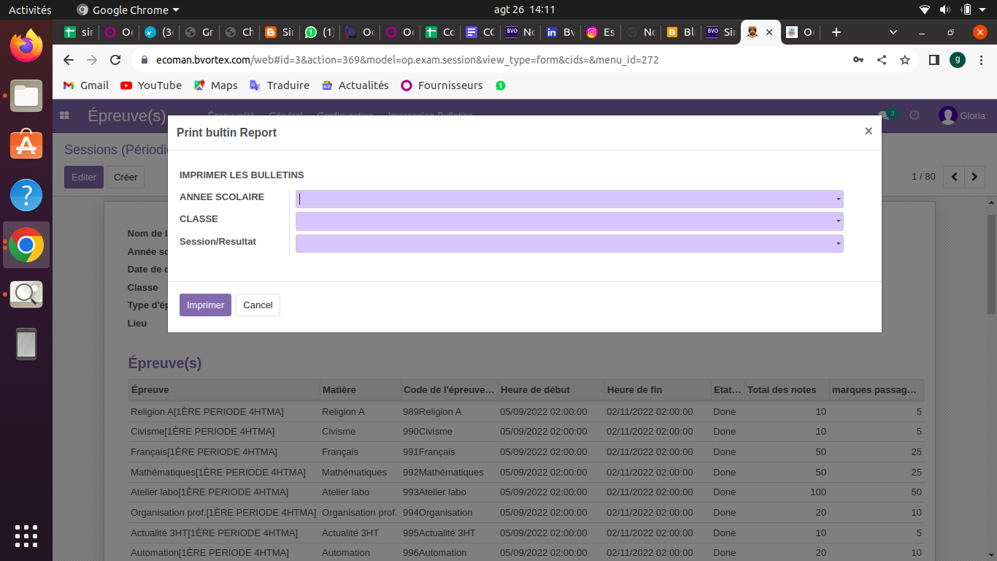Click the Imprimer button in dialog
Image resolution: width=997 pixels, height=561 pixels.
tap(205, 305)
